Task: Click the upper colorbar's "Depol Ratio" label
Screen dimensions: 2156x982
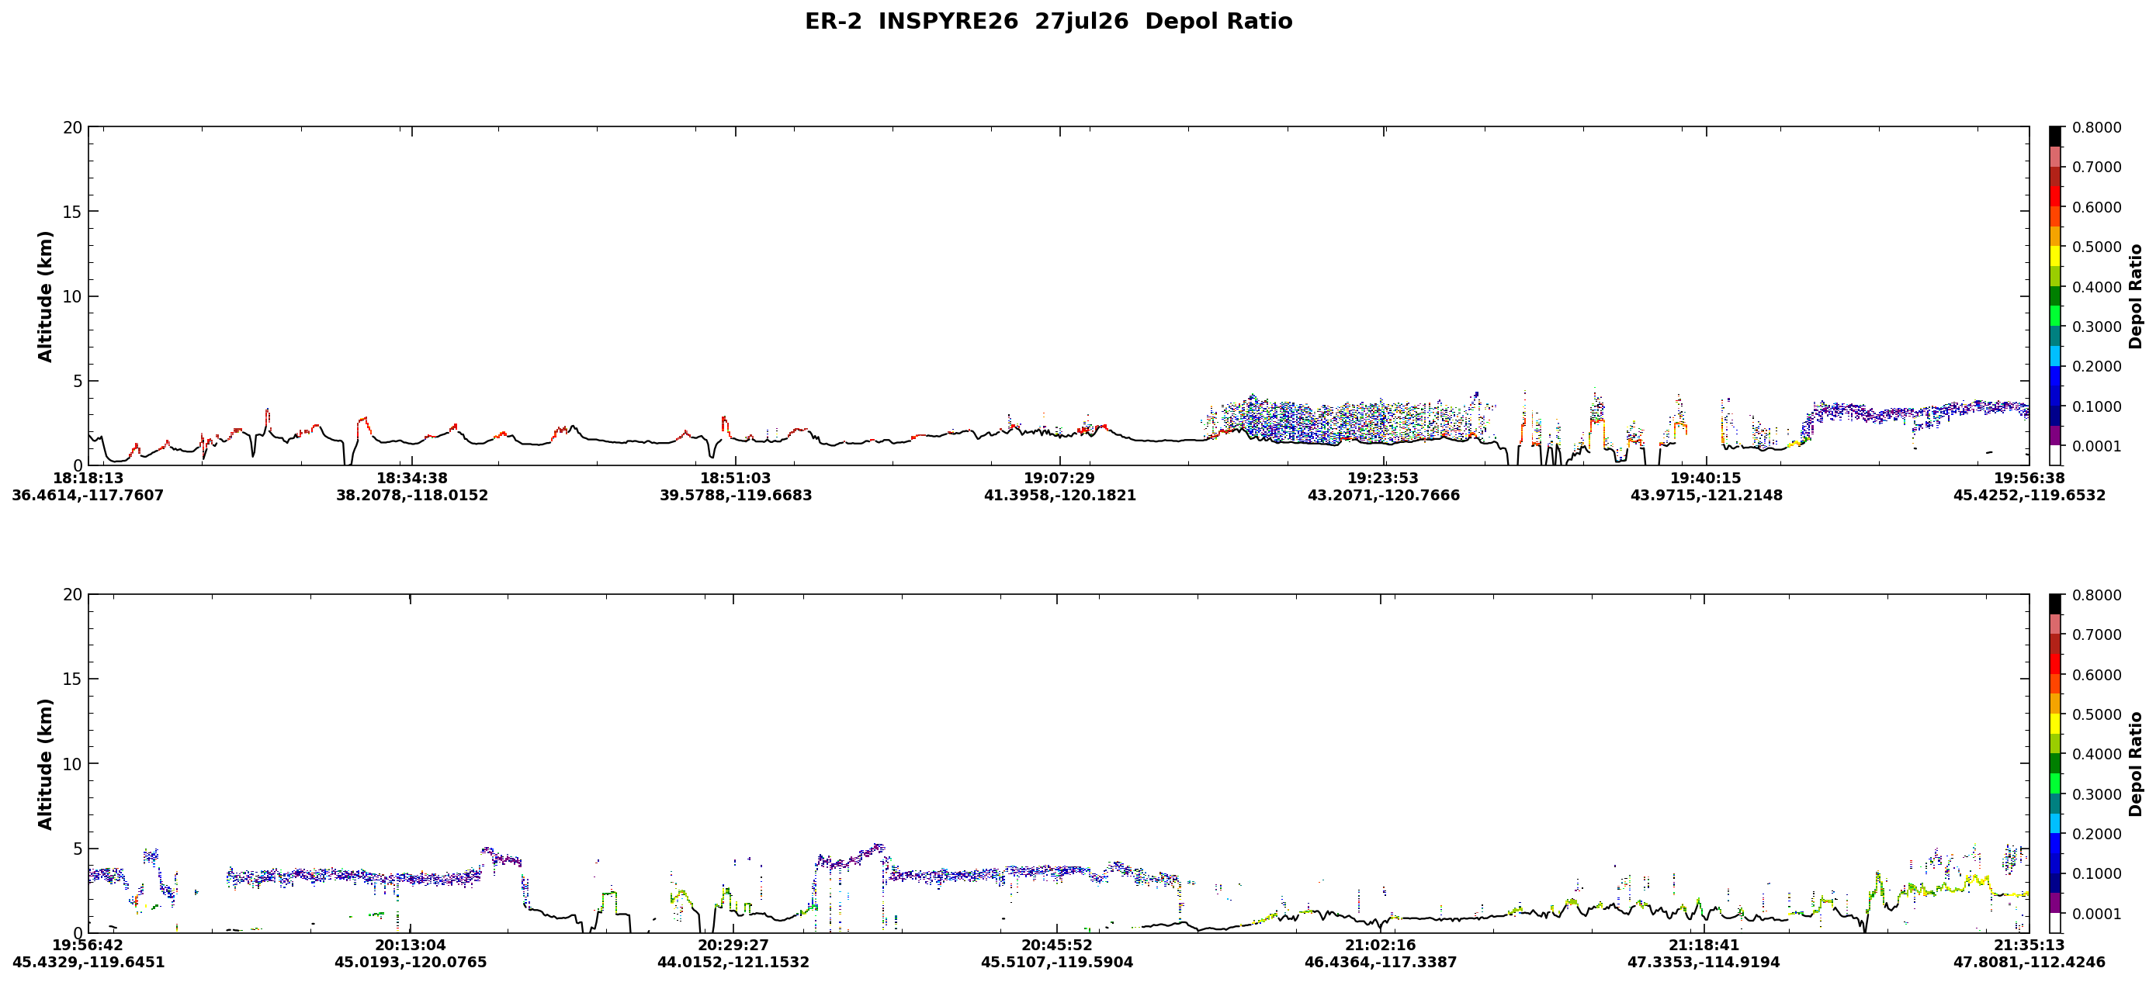Action: [2136, 296]
